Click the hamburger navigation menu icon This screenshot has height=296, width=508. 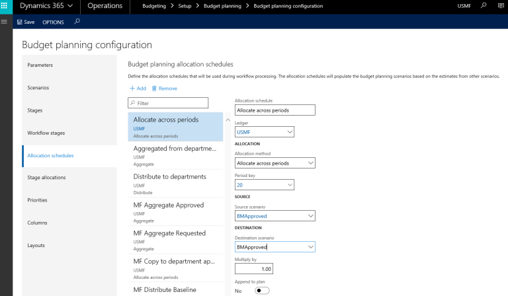point(5,21)
